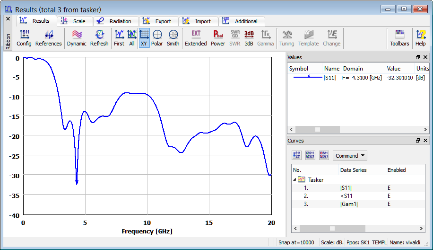Click Curves panel scrollbar right arrow
433x250 pixels.
click(x=421, y=228)
